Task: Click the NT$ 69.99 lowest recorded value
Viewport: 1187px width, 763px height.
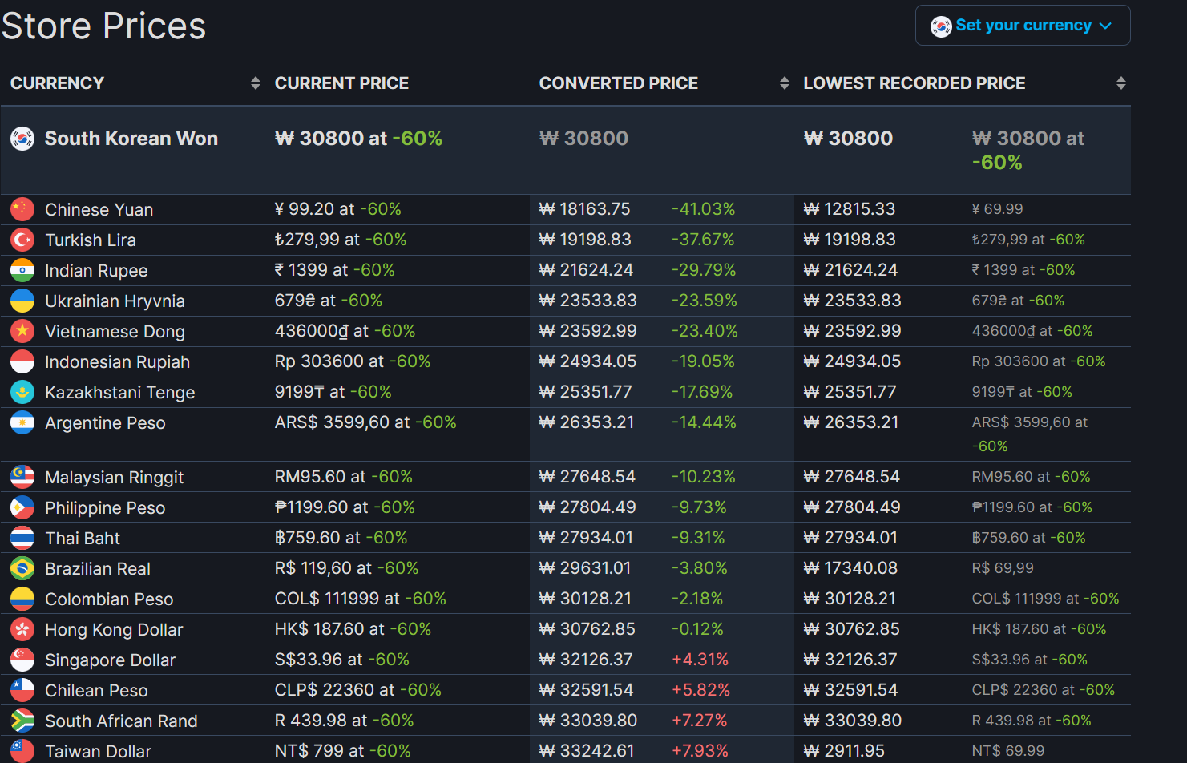Action: click(1008, 751)
